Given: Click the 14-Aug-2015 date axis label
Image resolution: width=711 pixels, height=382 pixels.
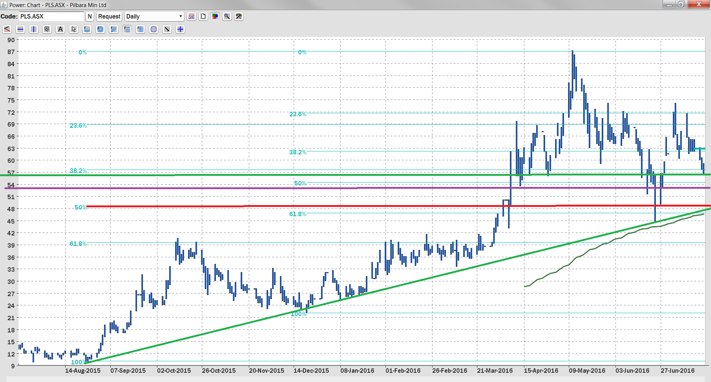Looking at the screenshot, I should tap(83, 371).
